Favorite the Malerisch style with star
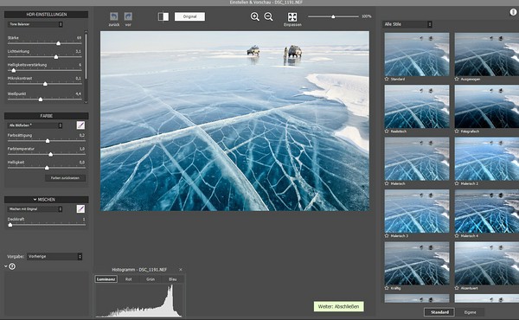 click(387, 183)
